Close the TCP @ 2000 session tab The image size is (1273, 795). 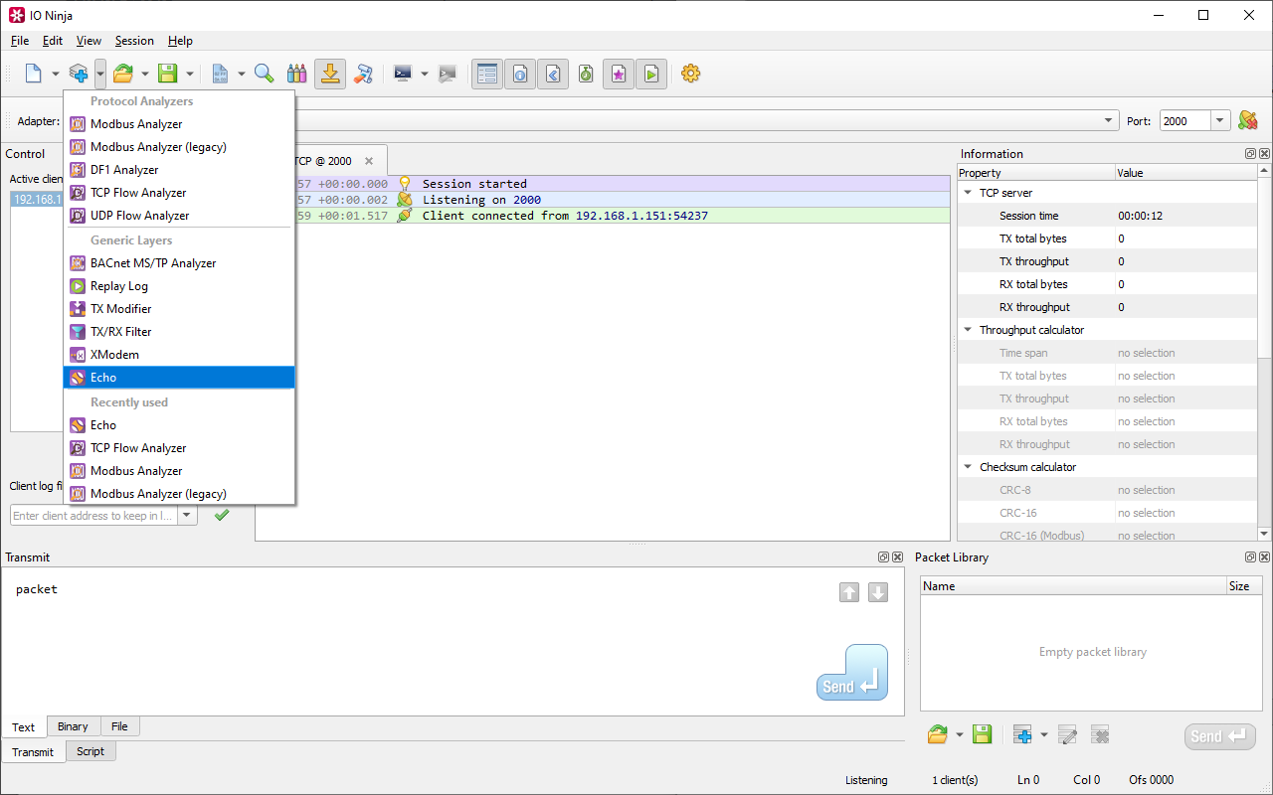tap(369, 161)
